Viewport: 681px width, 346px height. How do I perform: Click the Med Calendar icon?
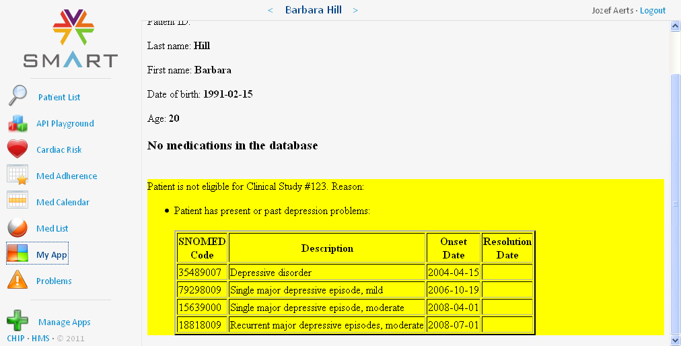(x=17, y=202)
